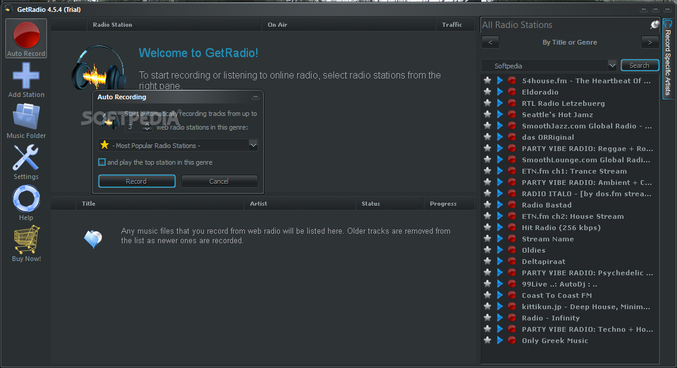Favorite the das ORRiginal station
The width and height of the screenshot is (677, 368).
487,137
